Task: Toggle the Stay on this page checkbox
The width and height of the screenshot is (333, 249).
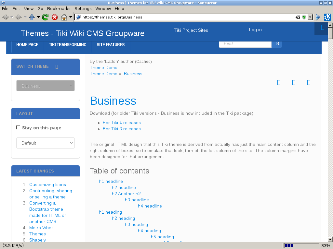Action: (18, 127)
